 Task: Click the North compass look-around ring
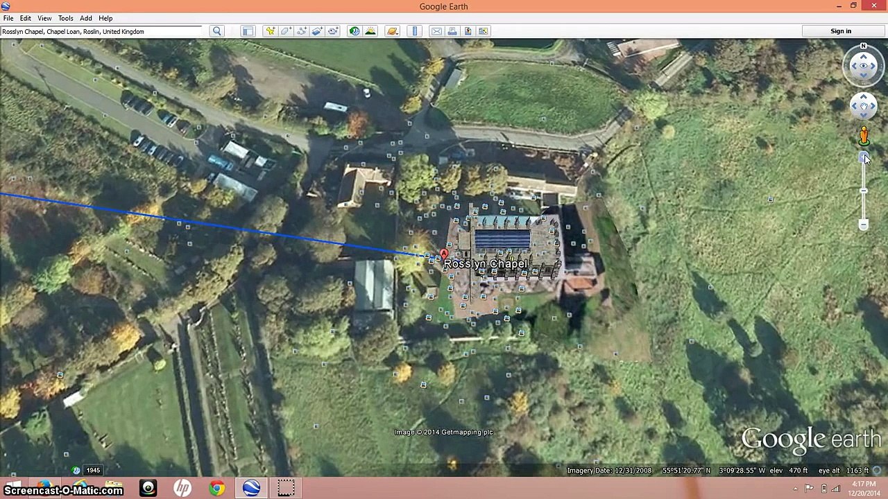[864, 66]
